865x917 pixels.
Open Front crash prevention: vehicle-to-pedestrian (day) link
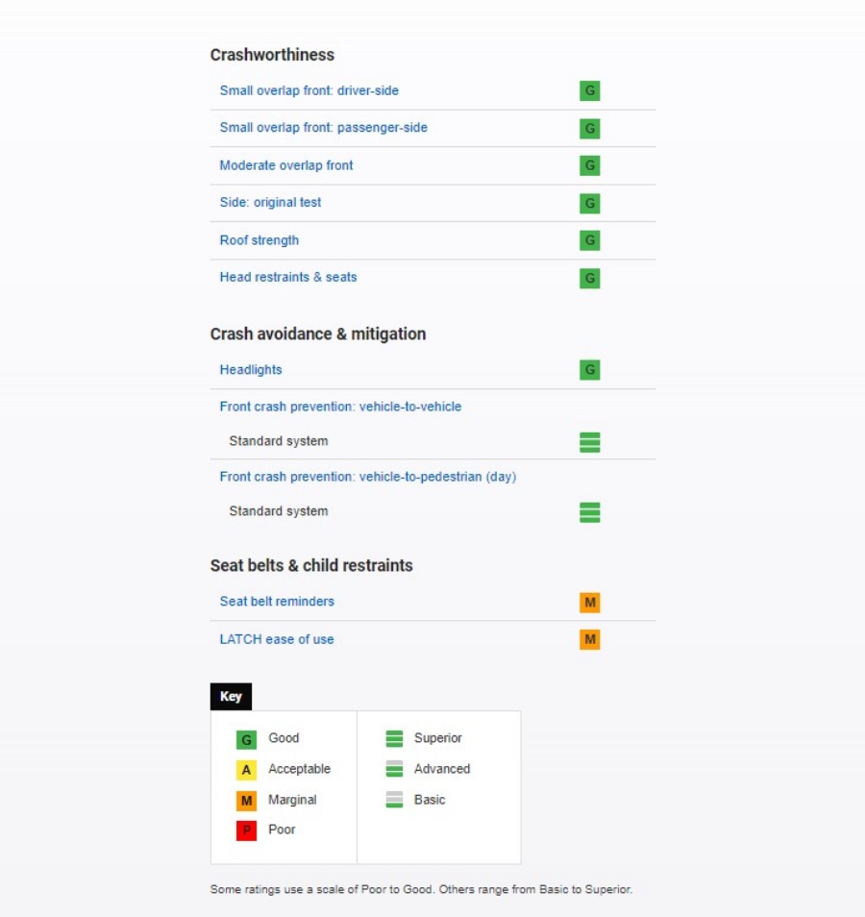click(x=367, y=477)
